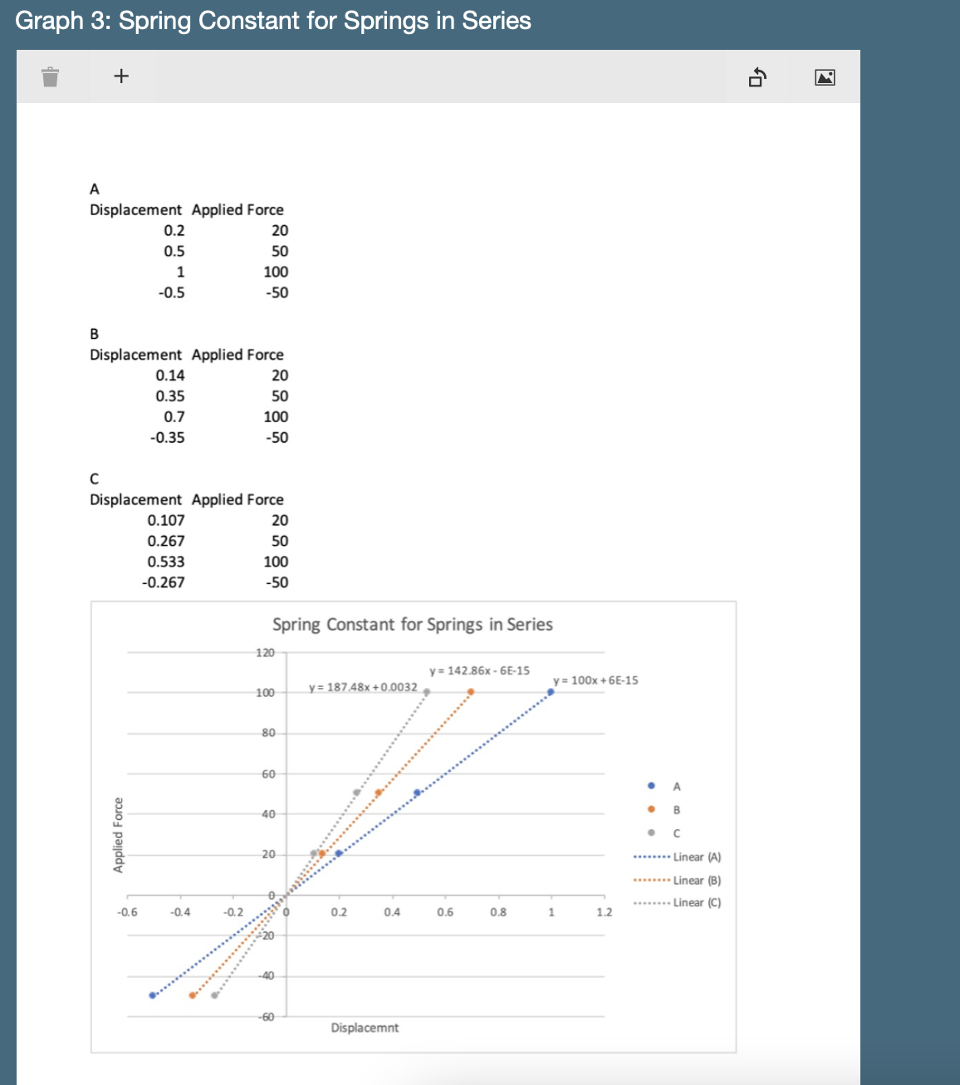This screenshot has width=960, height=1085.
Task: Select the Displacement header in table A
Action: click(x=135, y=209)
